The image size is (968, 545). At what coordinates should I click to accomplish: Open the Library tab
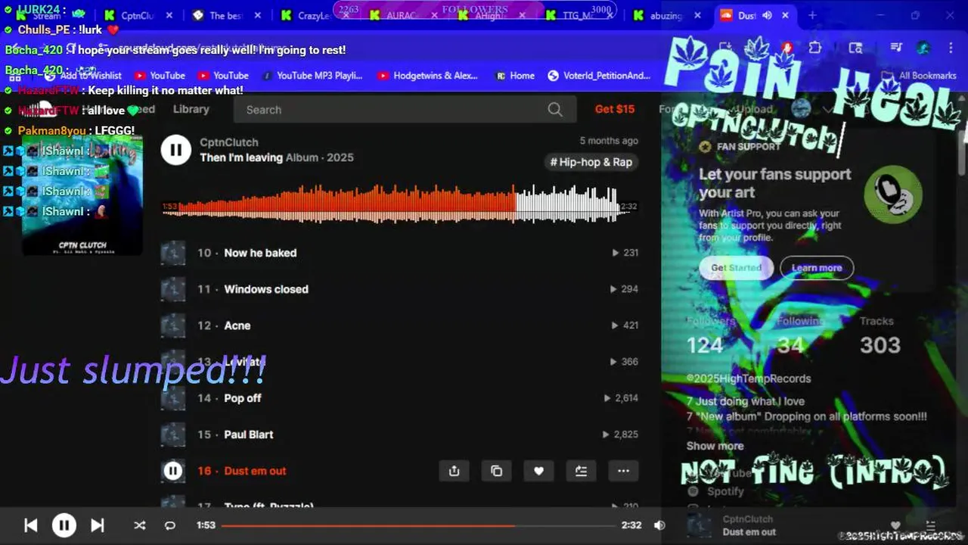pos(191,109)
